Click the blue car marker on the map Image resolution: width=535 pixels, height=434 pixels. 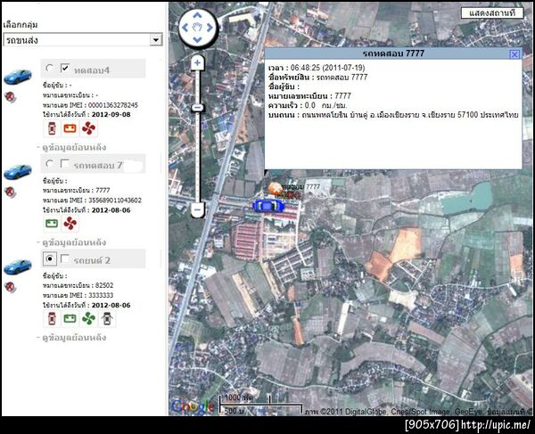(x=268, y=206)
